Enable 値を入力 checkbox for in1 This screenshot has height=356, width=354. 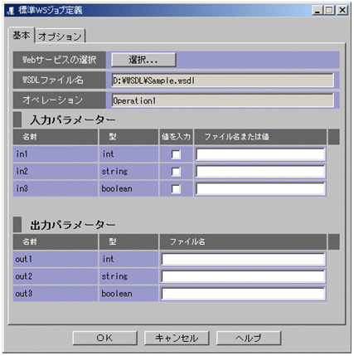click(x=176, y=154)
